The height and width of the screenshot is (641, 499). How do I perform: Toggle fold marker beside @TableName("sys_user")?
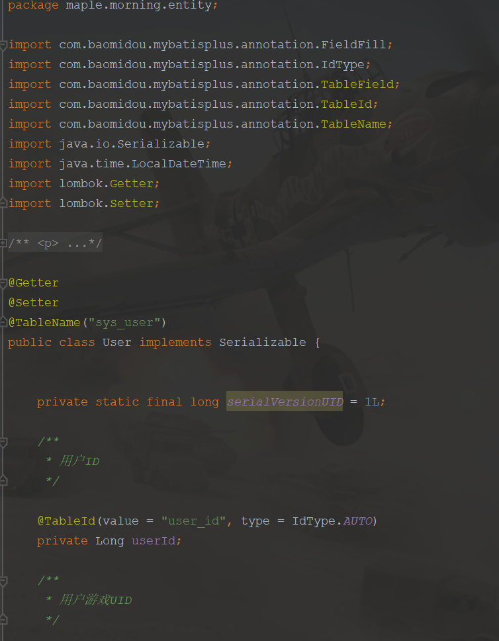[3, 323]
